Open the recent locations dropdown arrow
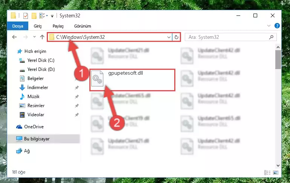290x183 pixels. (34, 37)
